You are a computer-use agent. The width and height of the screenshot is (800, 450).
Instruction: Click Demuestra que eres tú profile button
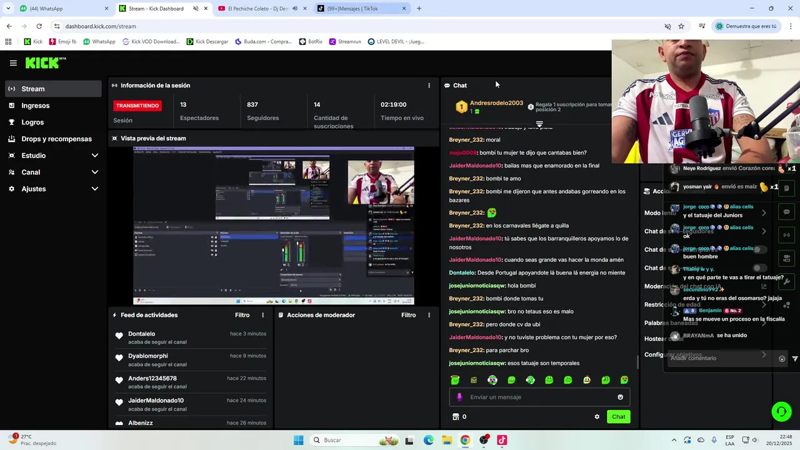tap(746, 26)
